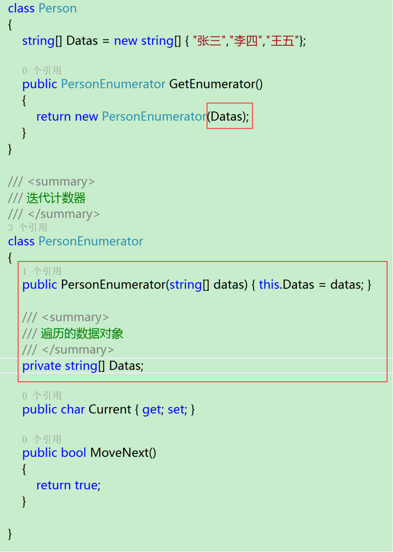Click the "王五" string literal
Screen dimensions: 393x552
(283, 41)
